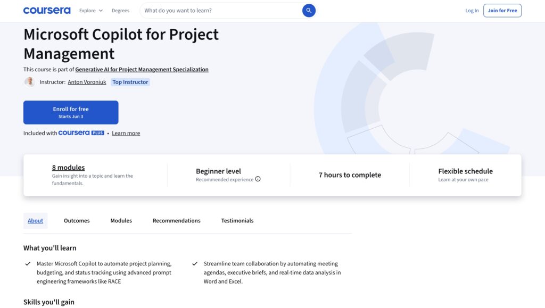Screen dimensions: 545x308
Task: Click Enroll for free button
Action: point(71,112)
